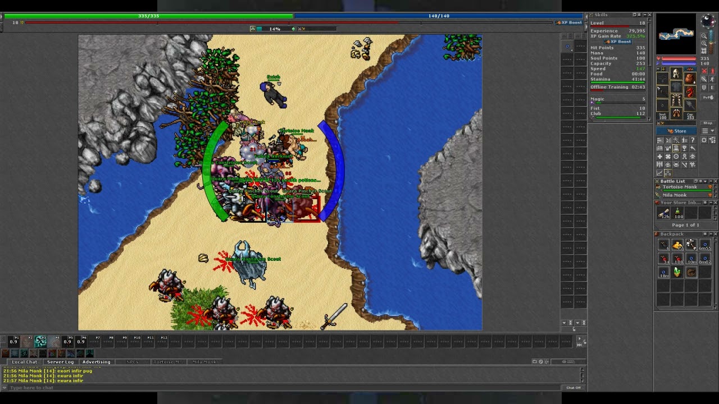Click the minimap compass rose
719x404 pixels.
[x=708, y=21]
